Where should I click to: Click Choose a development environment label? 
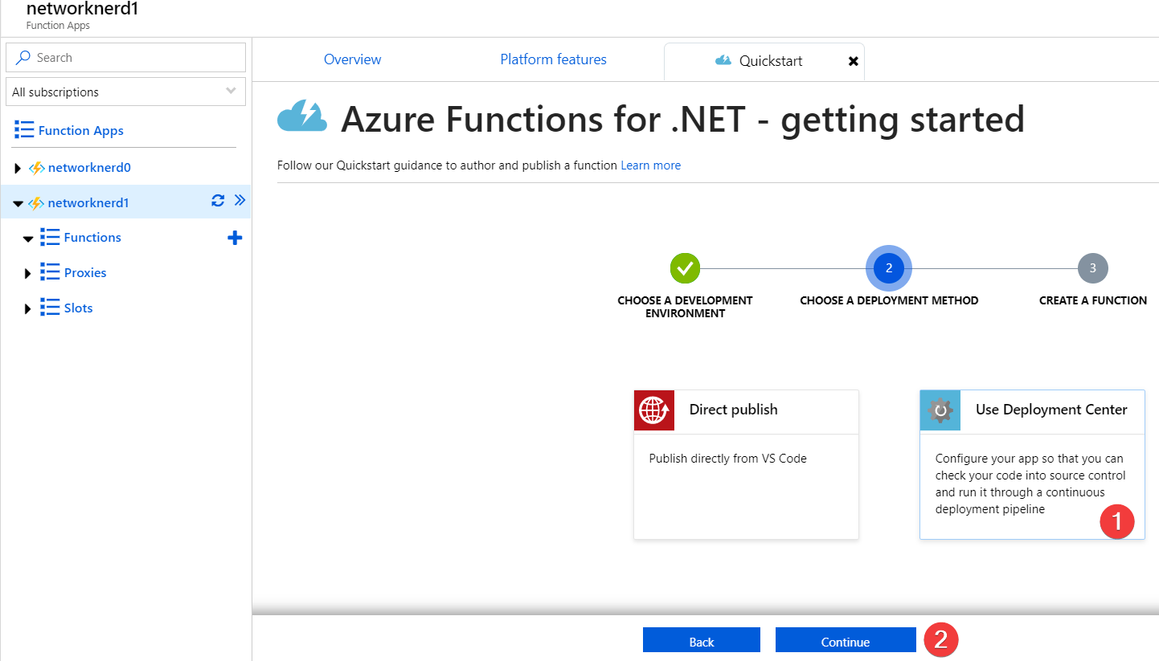tap(685, 307)
